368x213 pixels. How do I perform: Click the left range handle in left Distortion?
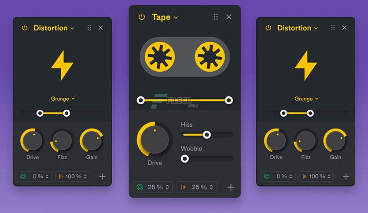(40, 113)
